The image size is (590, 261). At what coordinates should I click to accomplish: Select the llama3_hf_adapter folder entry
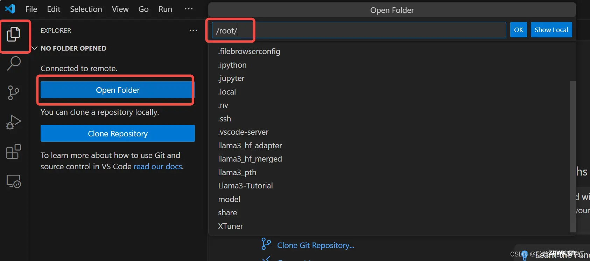(x=389, y=146)
